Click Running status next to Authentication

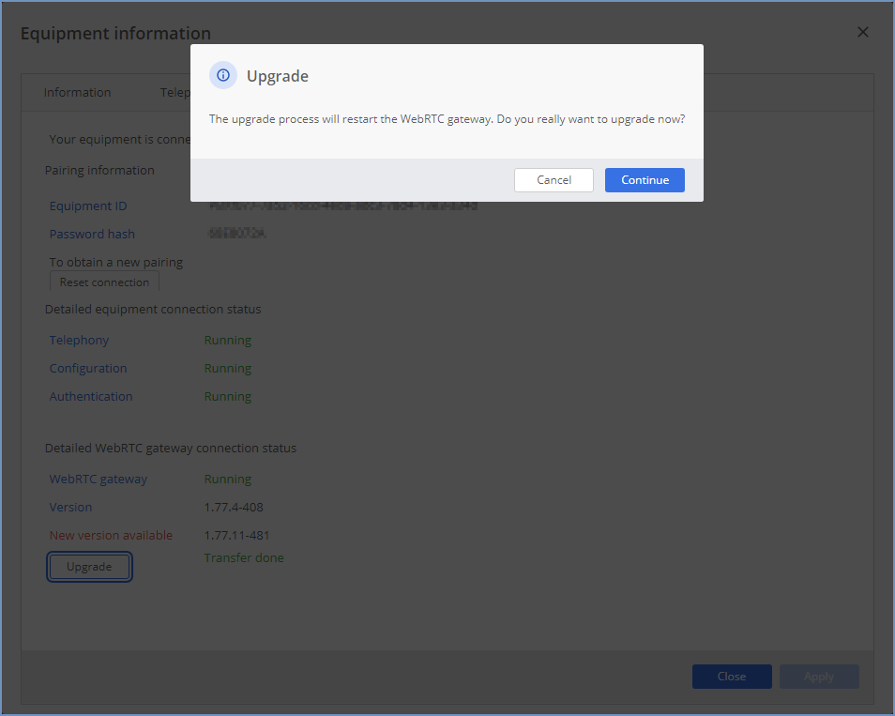click(x=228, y=396)
